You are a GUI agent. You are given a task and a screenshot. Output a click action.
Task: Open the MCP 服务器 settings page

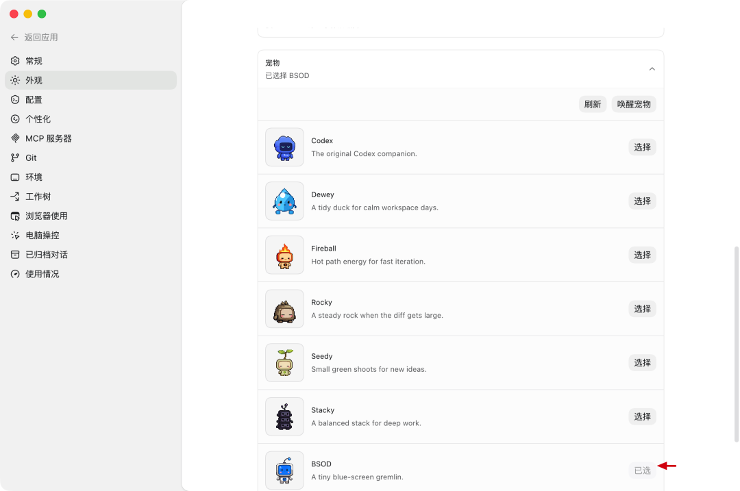[x=90, y=138]
